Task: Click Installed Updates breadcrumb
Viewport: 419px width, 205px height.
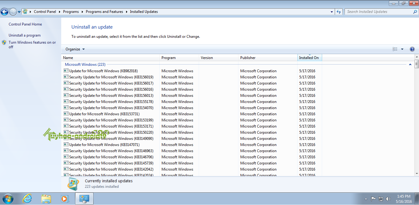Action: point(144,12)
